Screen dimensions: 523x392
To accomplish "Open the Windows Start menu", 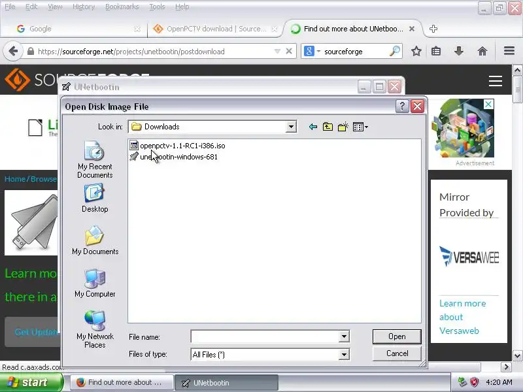I will pos(31,382).
